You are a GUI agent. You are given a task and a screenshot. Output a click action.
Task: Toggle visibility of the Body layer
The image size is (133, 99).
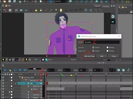[x=3, y=83]
